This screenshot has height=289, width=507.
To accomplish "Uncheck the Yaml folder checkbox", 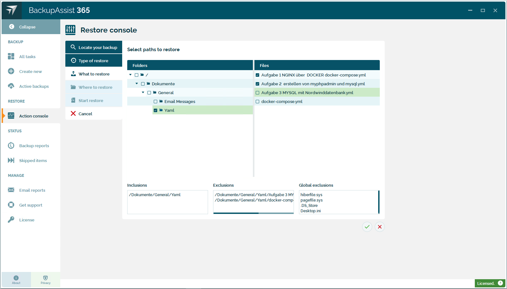I will [156, 111].
